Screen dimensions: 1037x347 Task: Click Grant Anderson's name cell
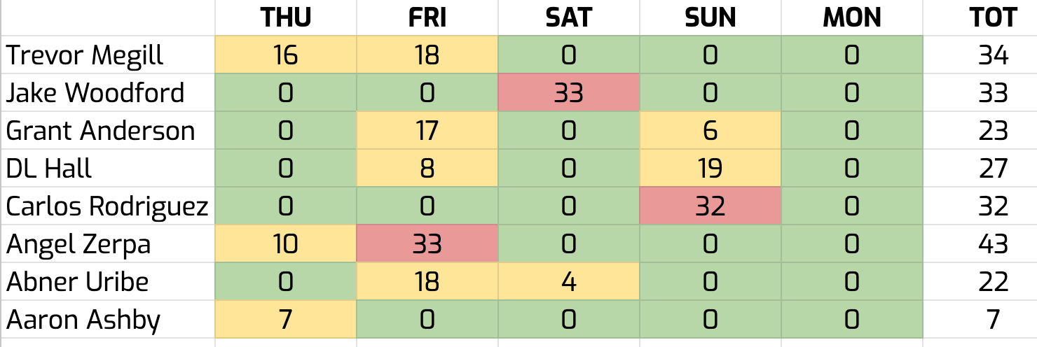point(101,131)
